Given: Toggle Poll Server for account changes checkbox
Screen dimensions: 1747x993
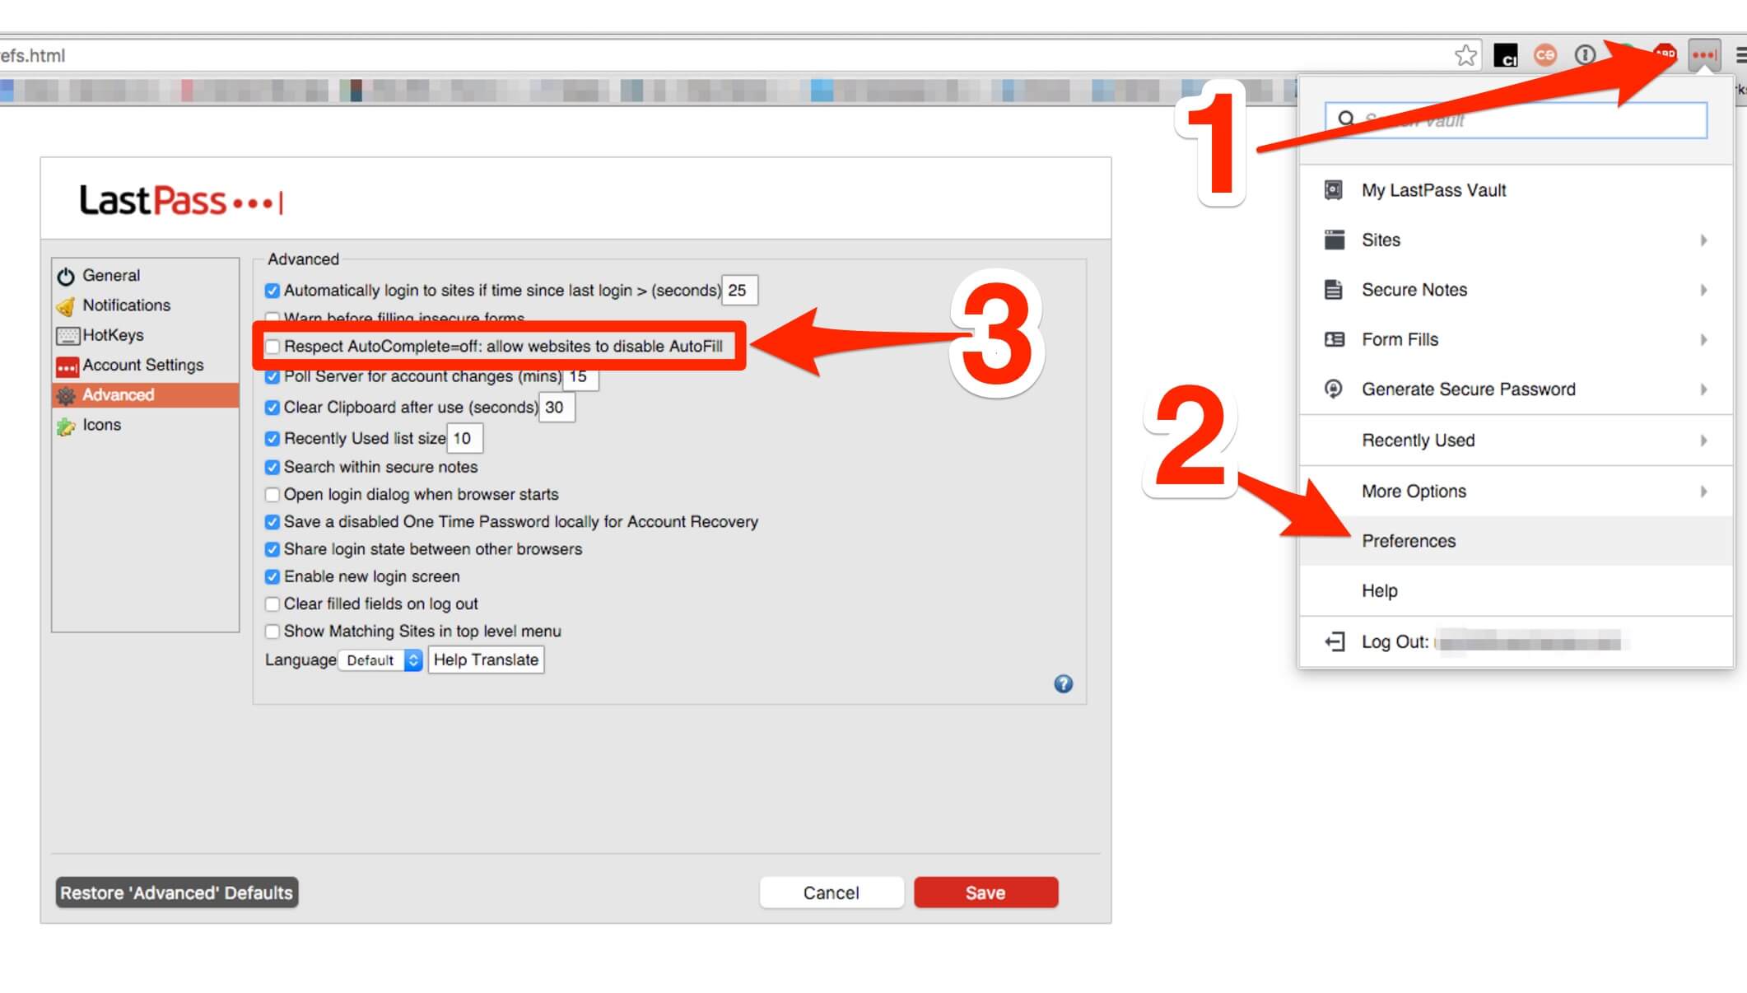Looking at the screenshot, I should point(272,377).
